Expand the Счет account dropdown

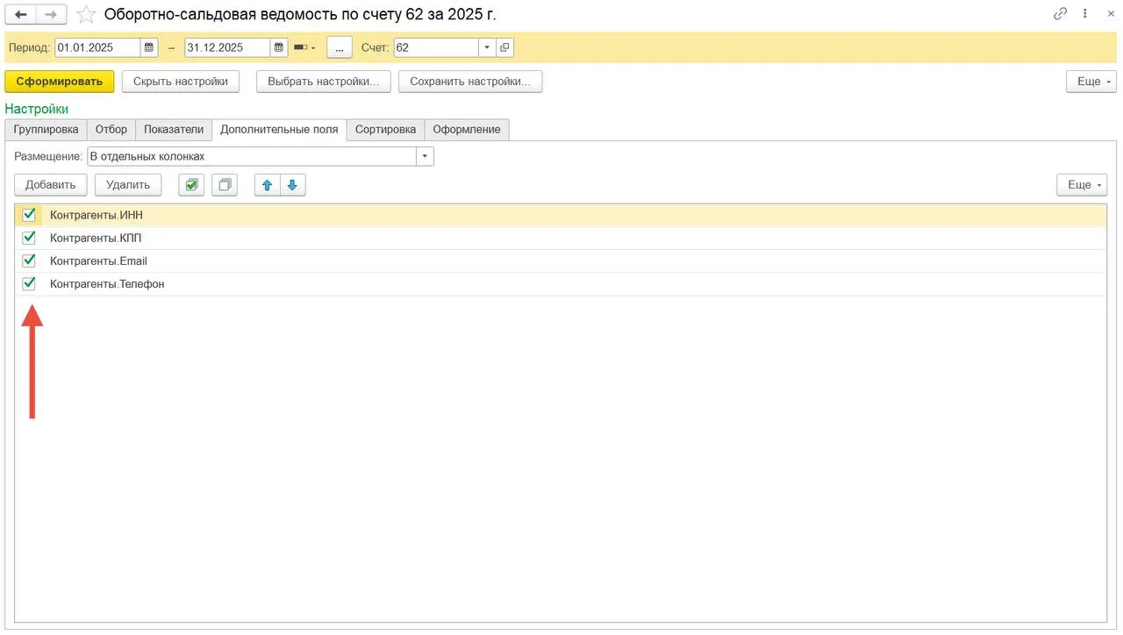[488, 47]
